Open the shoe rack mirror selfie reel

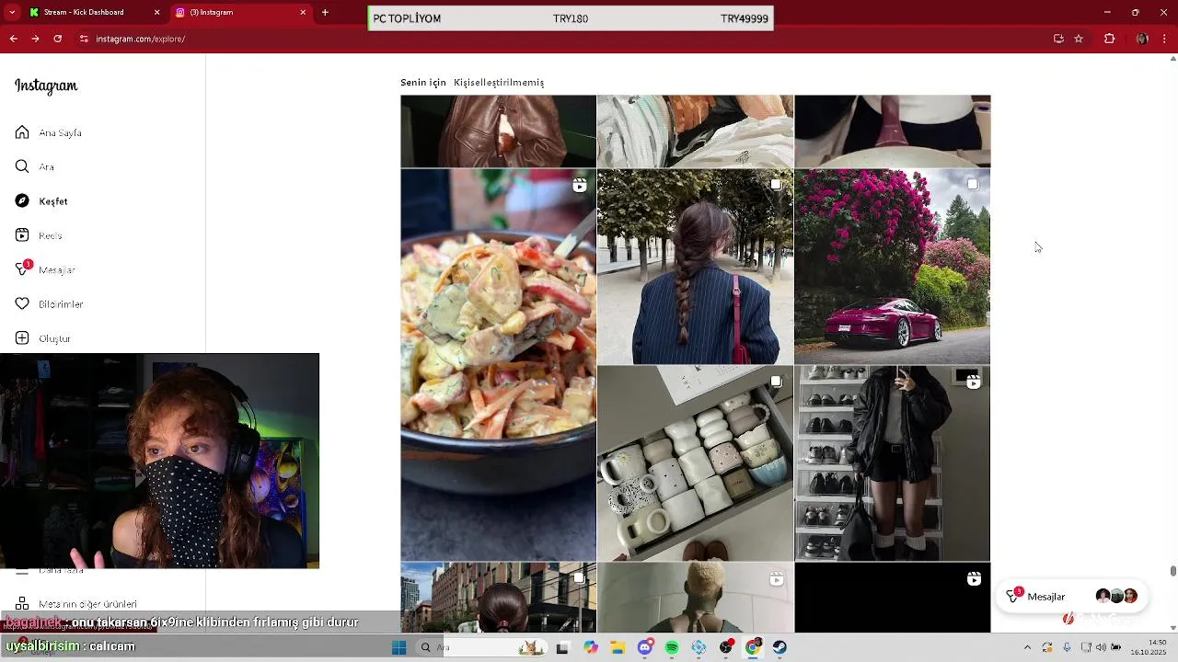coord(893,463)
